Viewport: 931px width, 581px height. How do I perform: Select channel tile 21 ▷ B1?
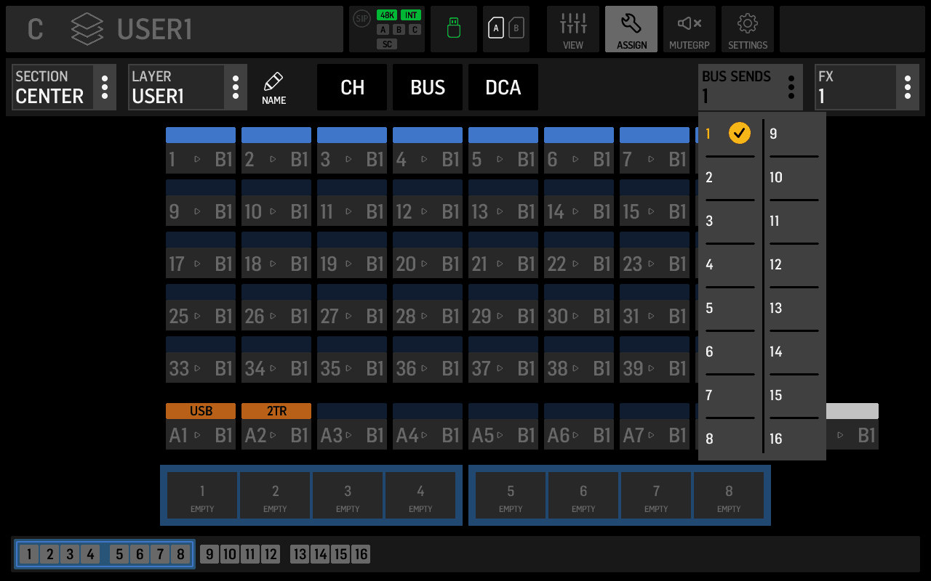503,256
